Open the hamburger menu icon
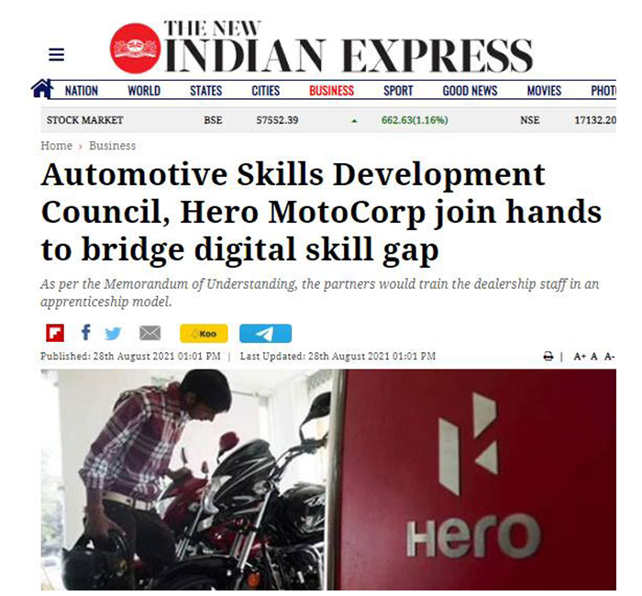This screenshot has width=642, height=596. [x=56, y=54]
